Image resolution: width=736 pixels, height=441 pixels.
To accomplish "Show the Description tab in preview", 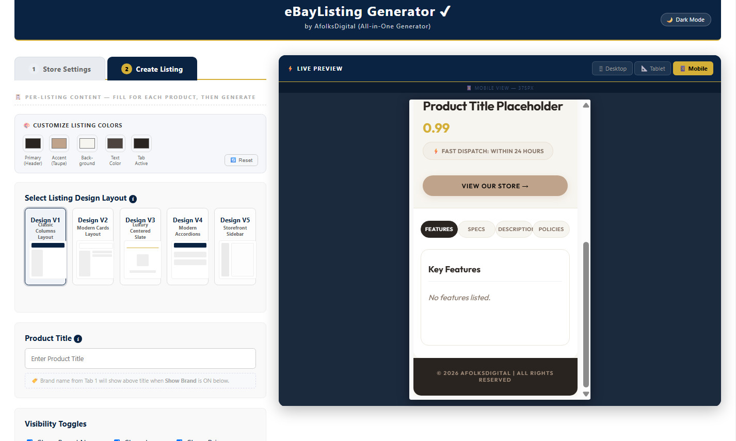I will click(514, 229).
